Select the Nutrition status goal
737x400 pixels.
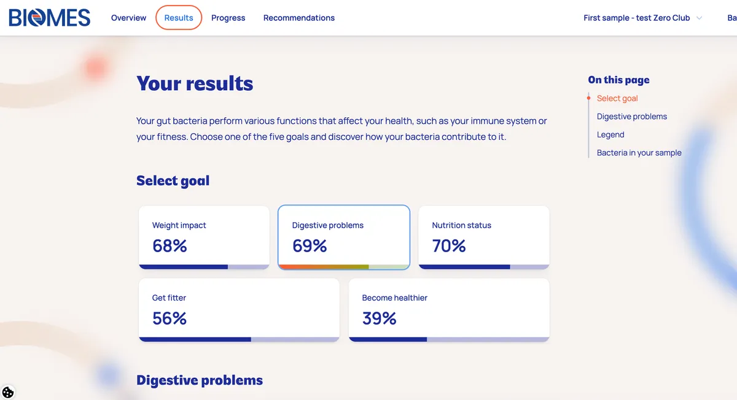point(483,237)
